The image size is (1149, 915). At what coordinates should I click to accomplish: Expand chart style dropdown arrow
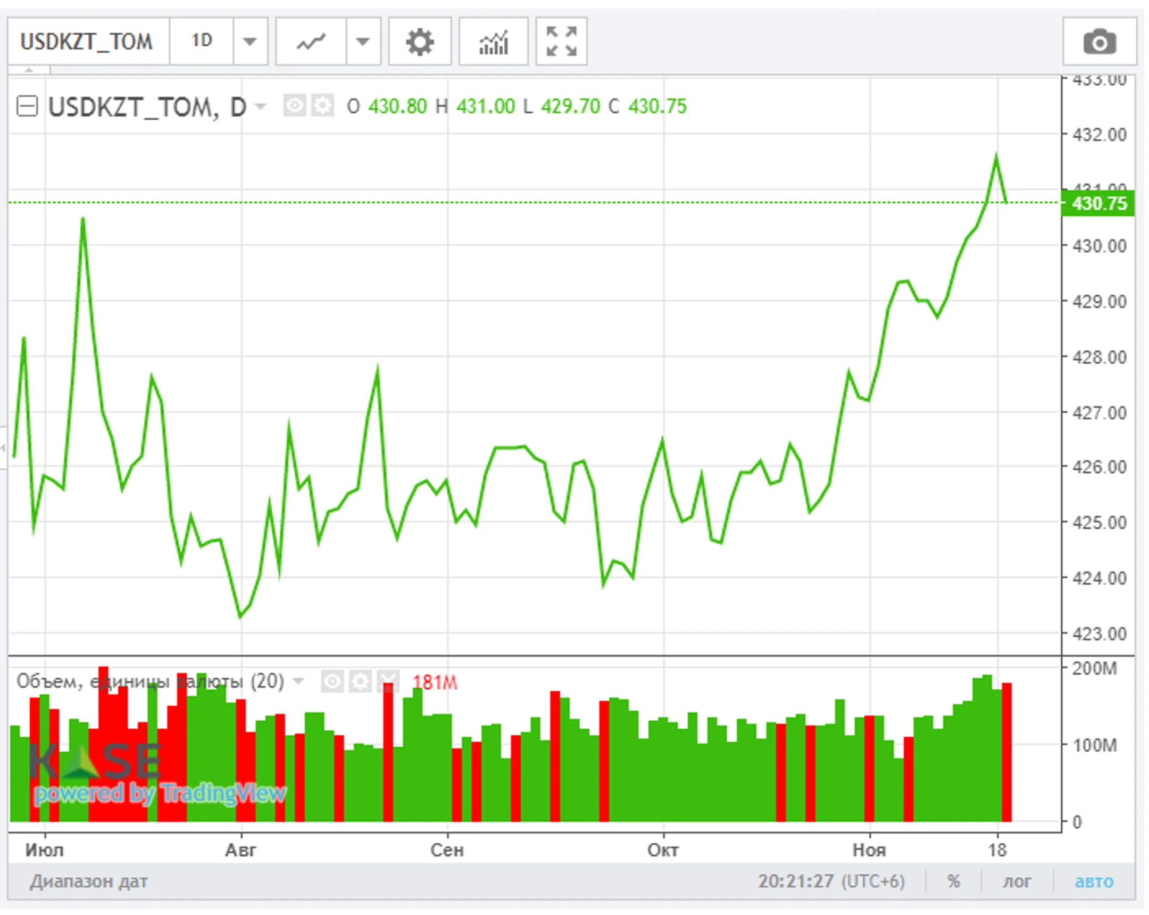click(363, 42)
